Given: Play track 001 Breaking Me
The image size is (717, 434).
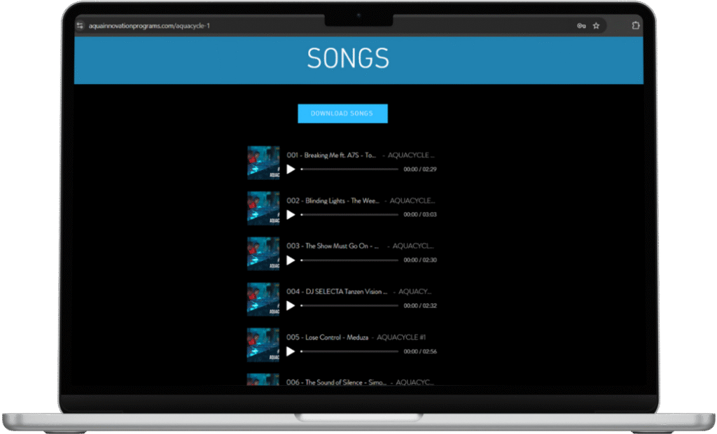Looking at the screenshot, I should (x=291, y=169).
